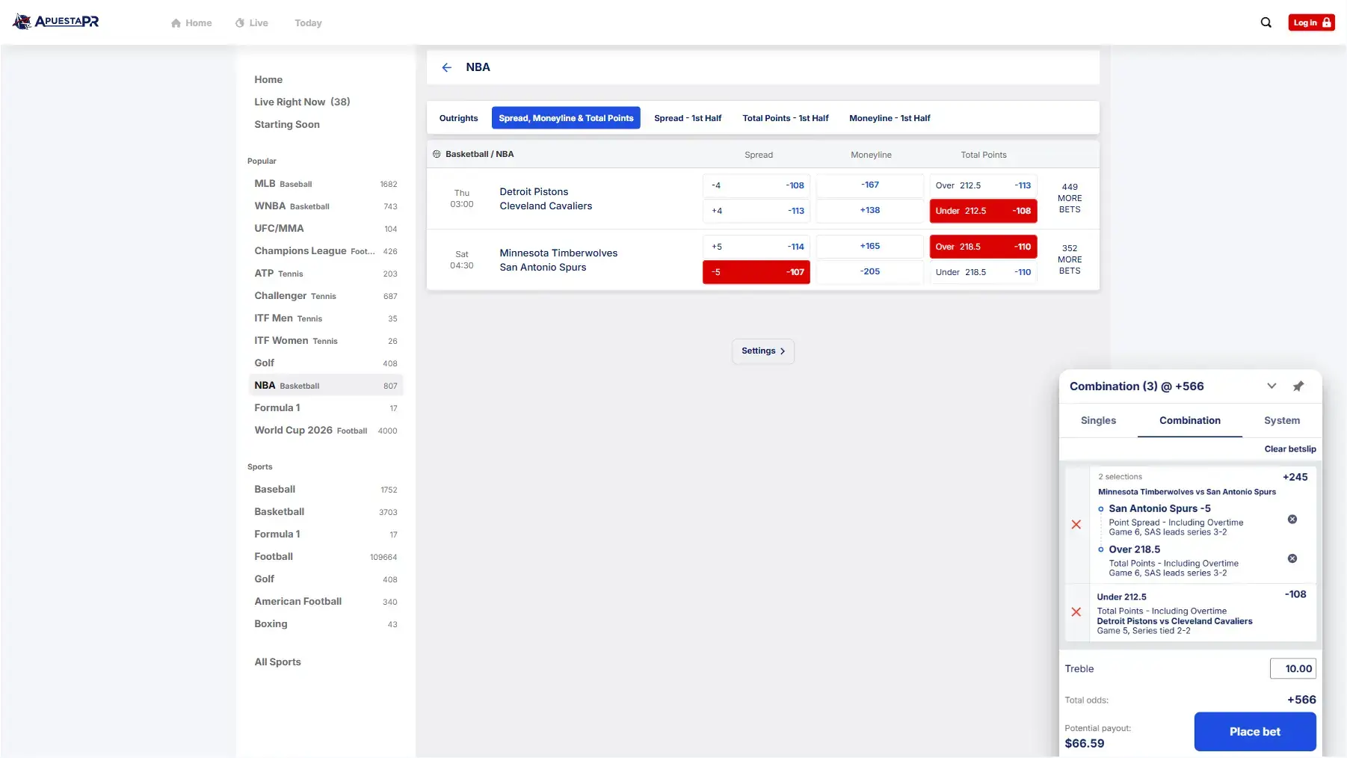
Task: Toggle Detroit Pistons -167 moneyline
Action: 870,185
